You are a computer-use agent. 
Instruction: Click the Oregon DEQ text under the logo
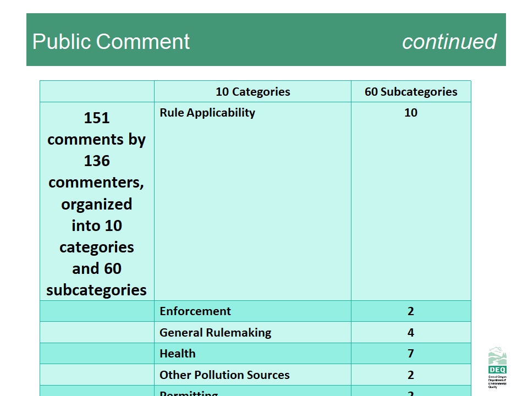pyautogui.click(x=497, y=382)
